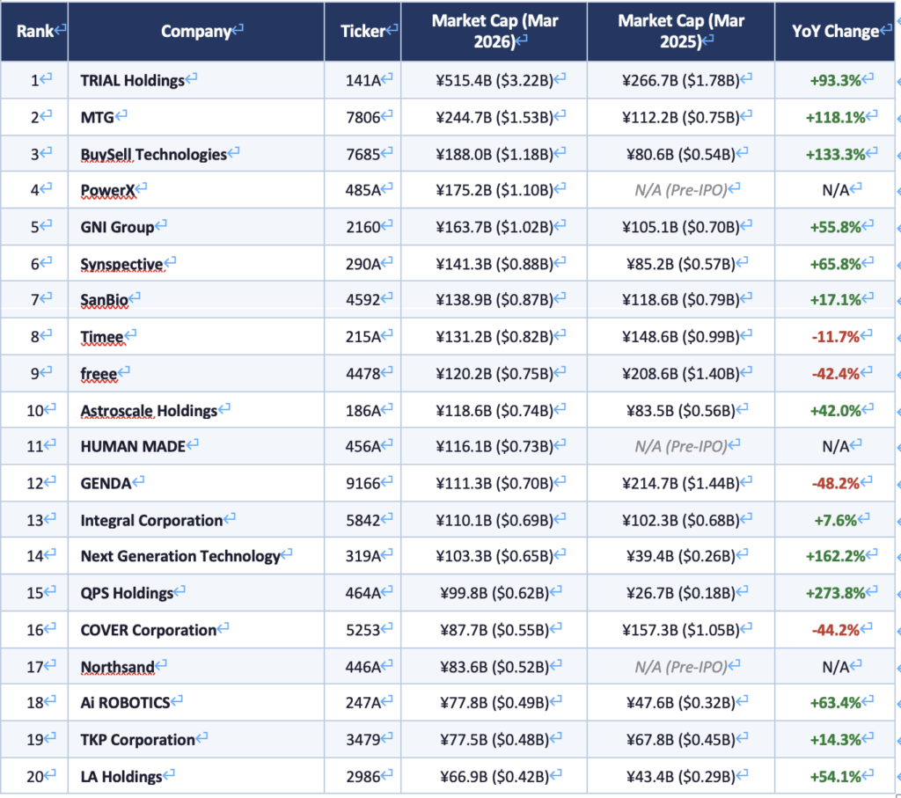The height and width of the screenshot is (798, 901).
Task: Select LA Holdings ticker 2986
Action: [363, 777]
